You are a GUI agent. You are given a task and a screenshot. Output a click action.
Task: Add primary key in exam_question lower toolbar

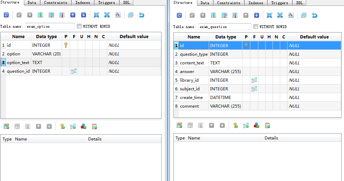point(235,125)
